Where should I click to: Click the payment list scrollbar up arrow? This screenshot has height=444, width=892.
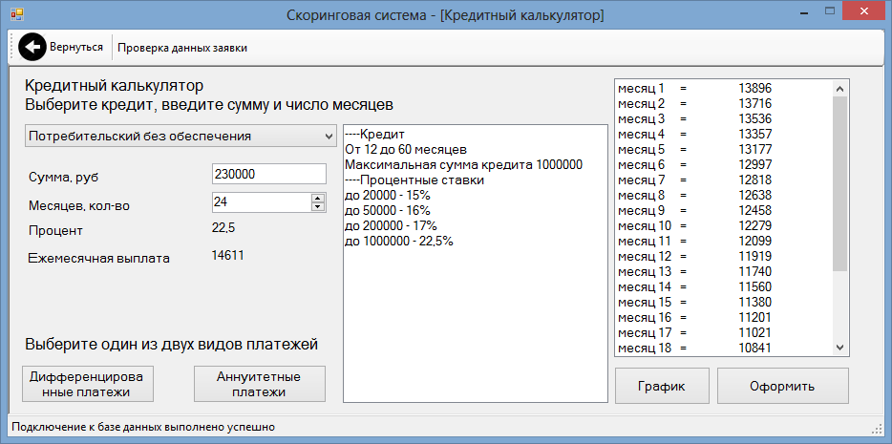(x=840, y=89)
